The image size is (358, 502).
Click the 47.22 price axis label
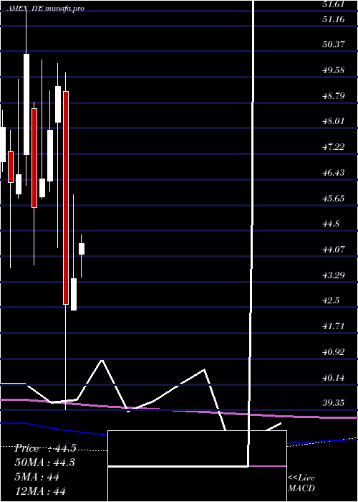[334, 147]
